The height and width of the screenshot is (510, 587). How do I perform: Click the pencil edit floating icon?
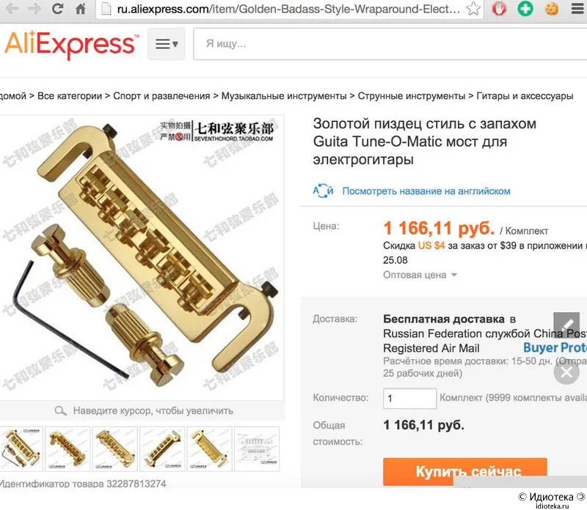click(566, 324)
